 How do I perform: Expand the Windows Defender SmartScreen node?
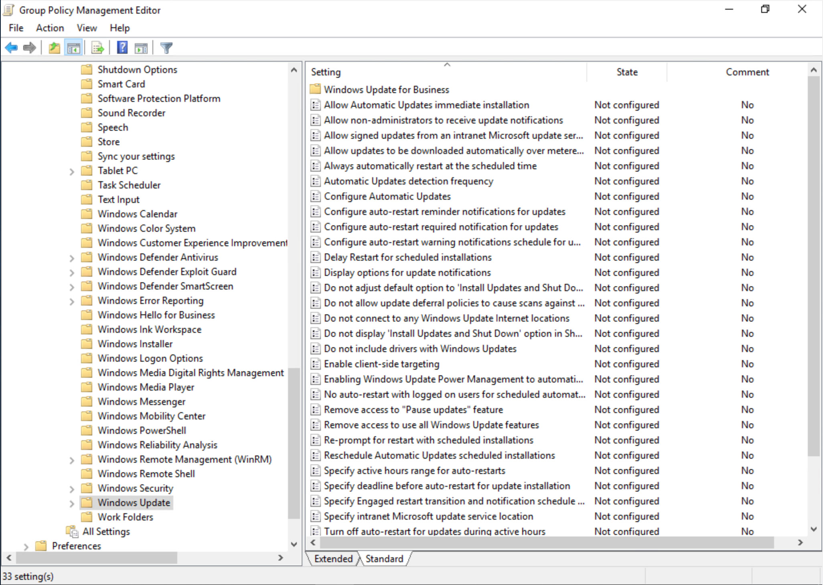click(72, 287)
